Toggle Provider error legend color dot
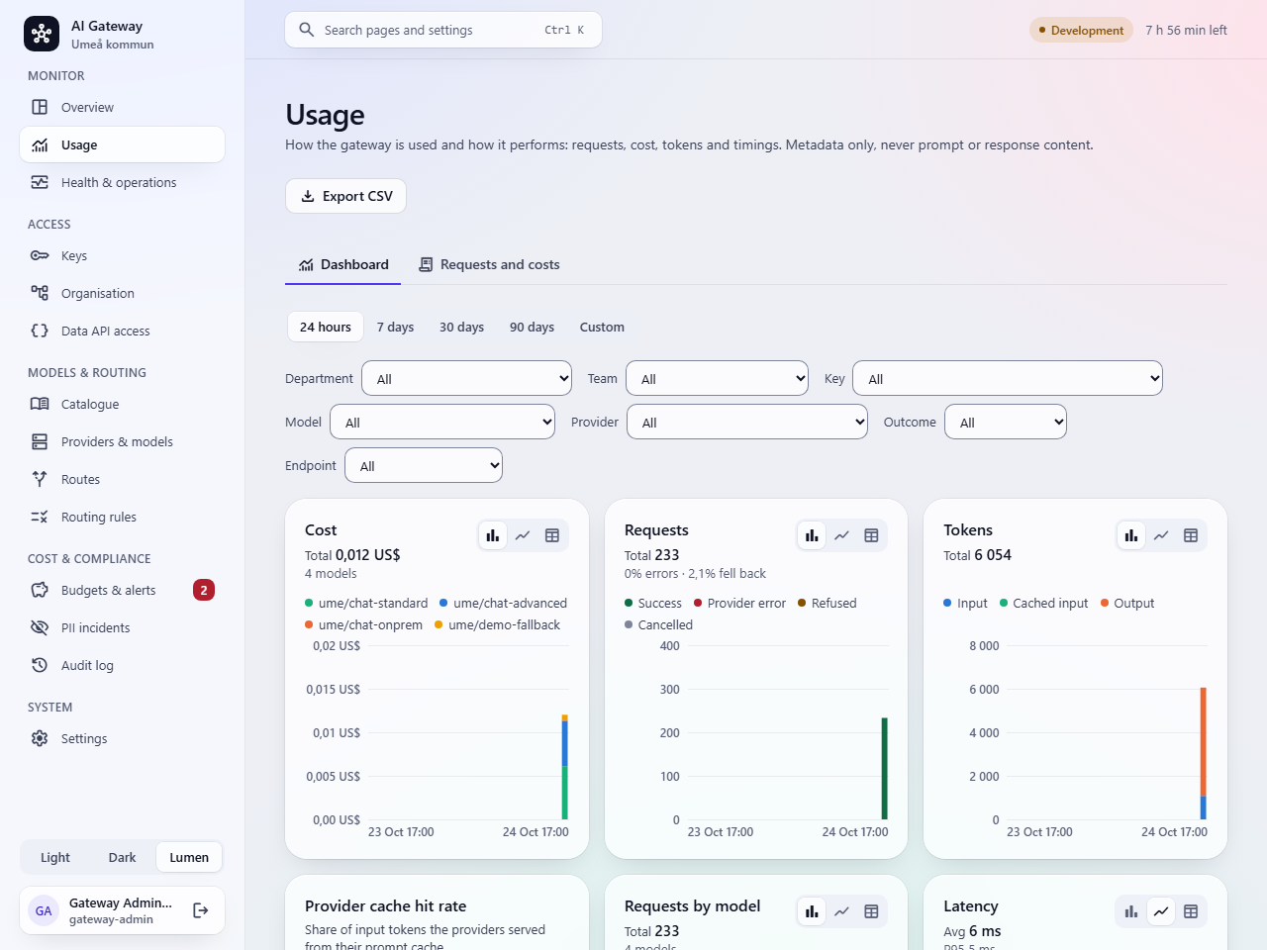 [698, 603]
